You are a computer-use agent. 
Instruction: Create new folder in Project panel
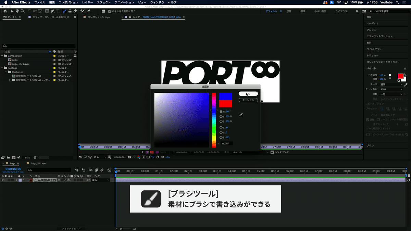[x=8, y=157]
